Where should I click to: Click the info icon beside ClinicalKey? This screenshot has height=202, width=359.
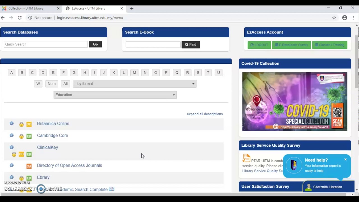11,147
